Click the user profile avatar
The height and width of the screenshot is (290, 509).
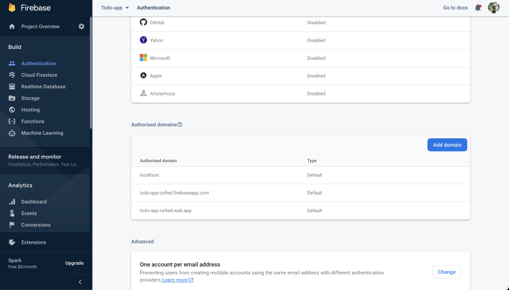(x=494, y=8)
